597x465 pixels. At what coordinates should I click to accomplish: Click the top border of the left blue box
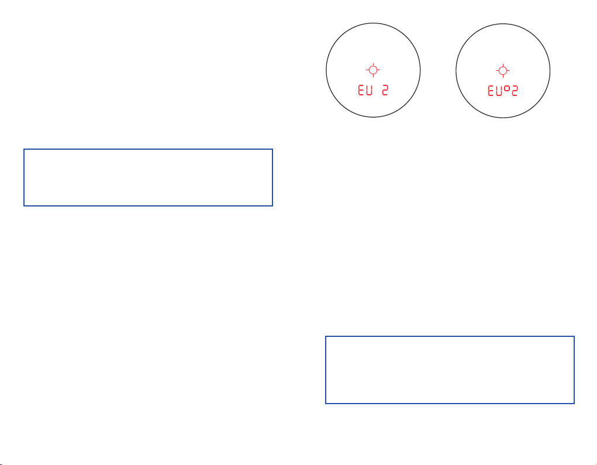(x=148, y=149)
